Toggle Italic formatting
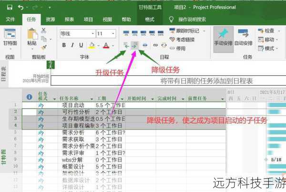Viewport: 286px width, 192px height. (72, 45)
